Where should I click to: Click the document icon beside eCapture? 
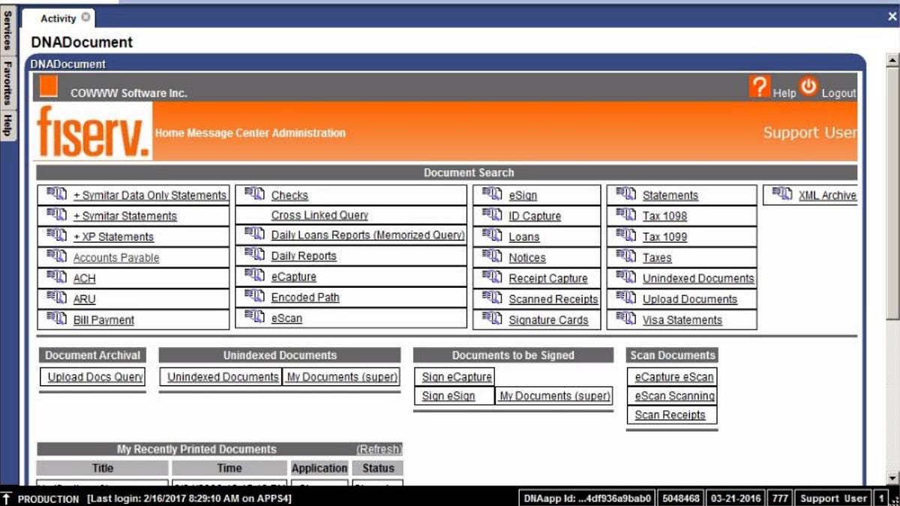tap(254, 276)
